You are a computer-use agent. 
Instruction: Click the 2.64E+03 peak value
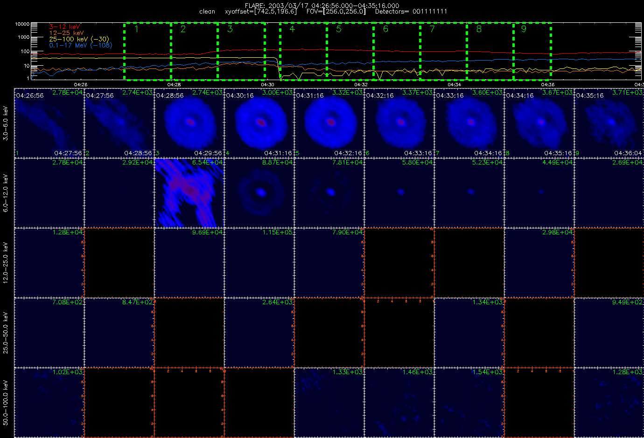tap(278, 302)
